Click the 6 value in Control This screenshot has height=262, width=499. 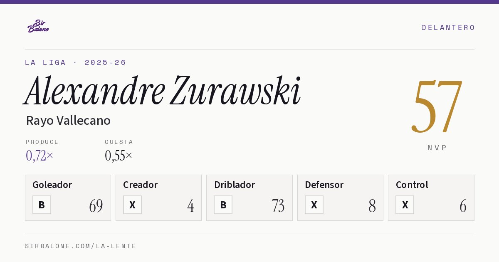point(463,206)
